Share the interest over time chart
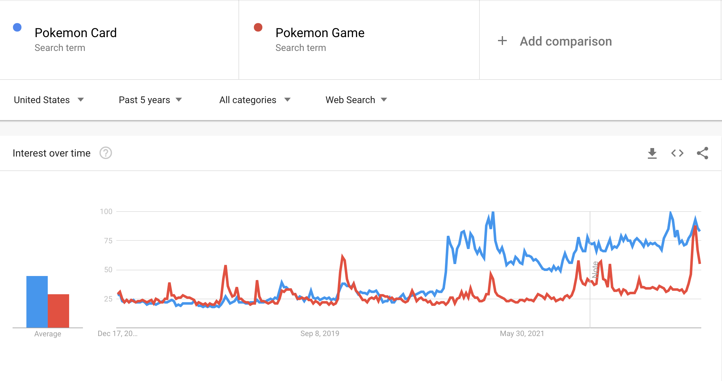The image size is (722, 381). pos(703,153)
